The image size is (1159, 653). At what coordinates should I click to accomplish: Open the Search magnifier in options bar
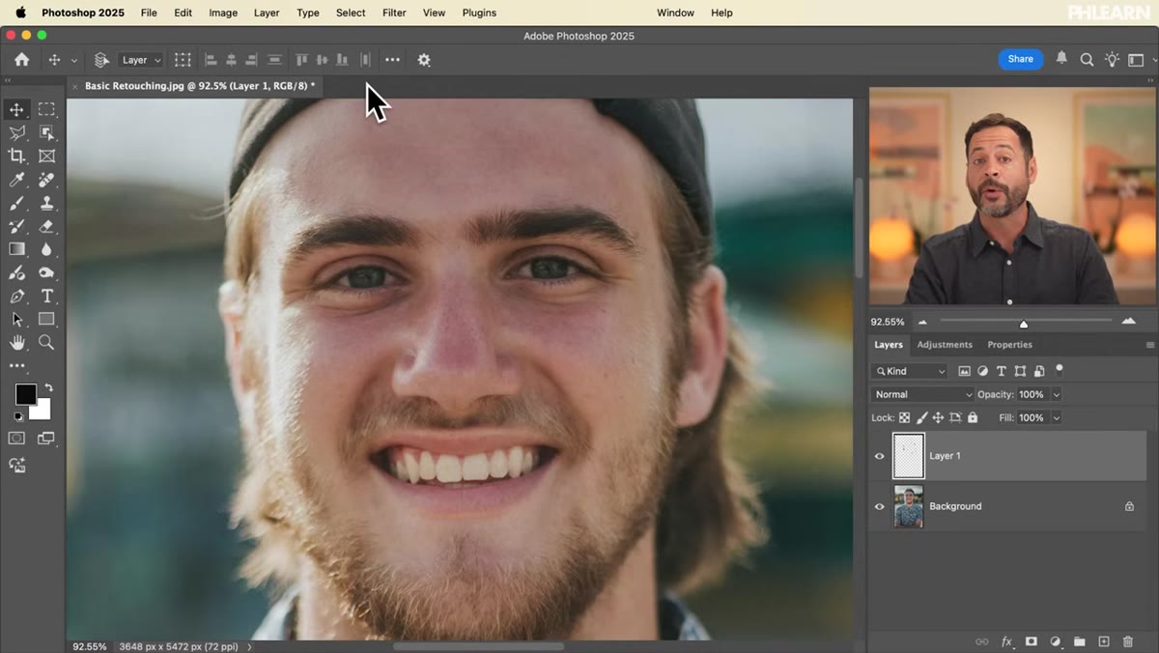pos(1087,60)
